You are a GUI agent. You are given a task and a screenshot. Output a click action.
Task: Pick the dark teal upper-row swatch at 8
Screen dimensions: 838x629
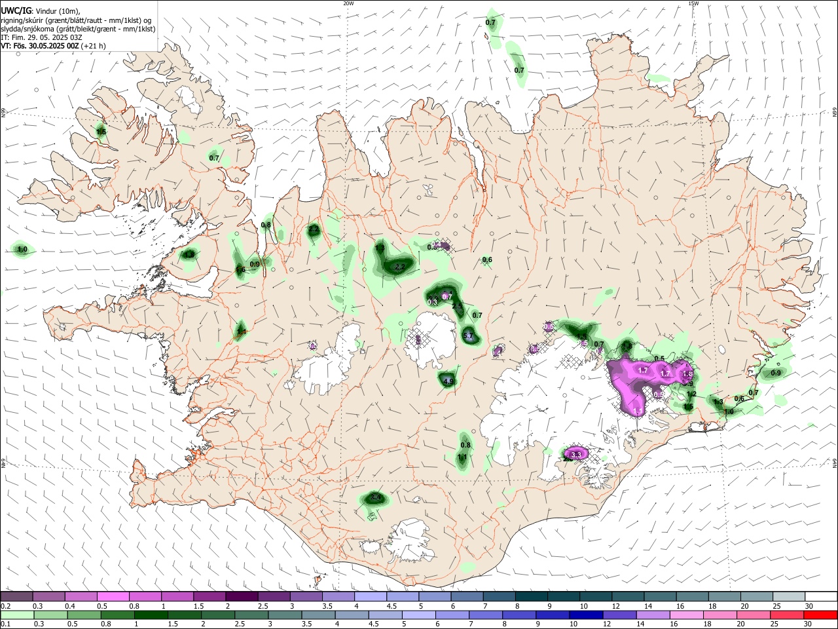[x=532, y=597]
